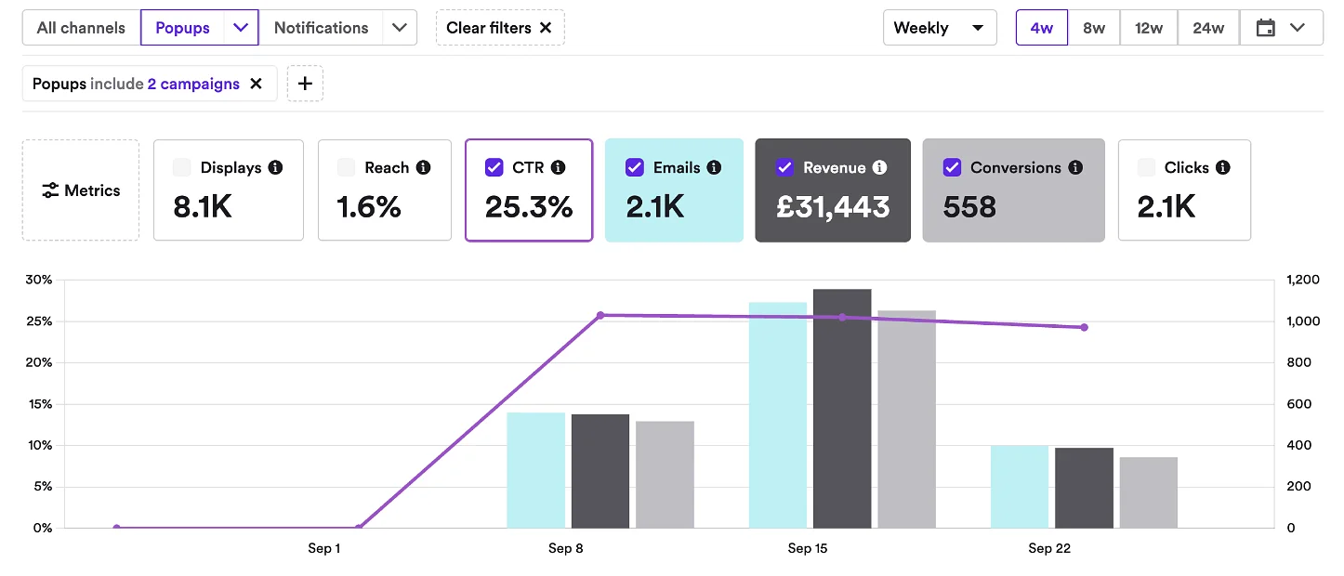Select the 8w time range
The image size is (1344, 576).
tap(1095, 28)
